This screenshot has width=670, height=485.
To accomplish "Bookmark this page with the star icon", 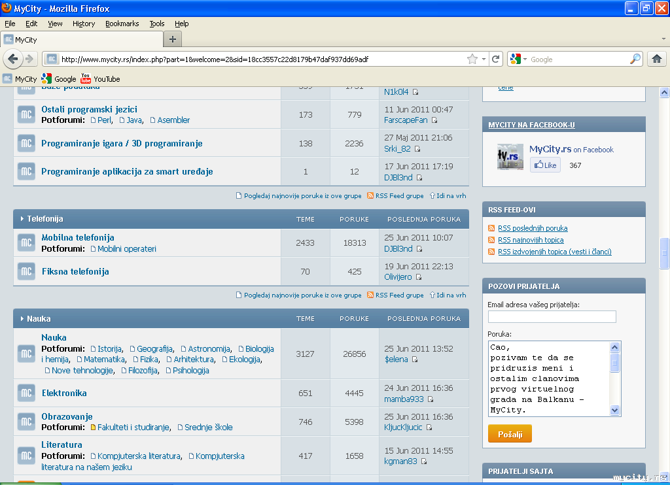I will (472, 59).
